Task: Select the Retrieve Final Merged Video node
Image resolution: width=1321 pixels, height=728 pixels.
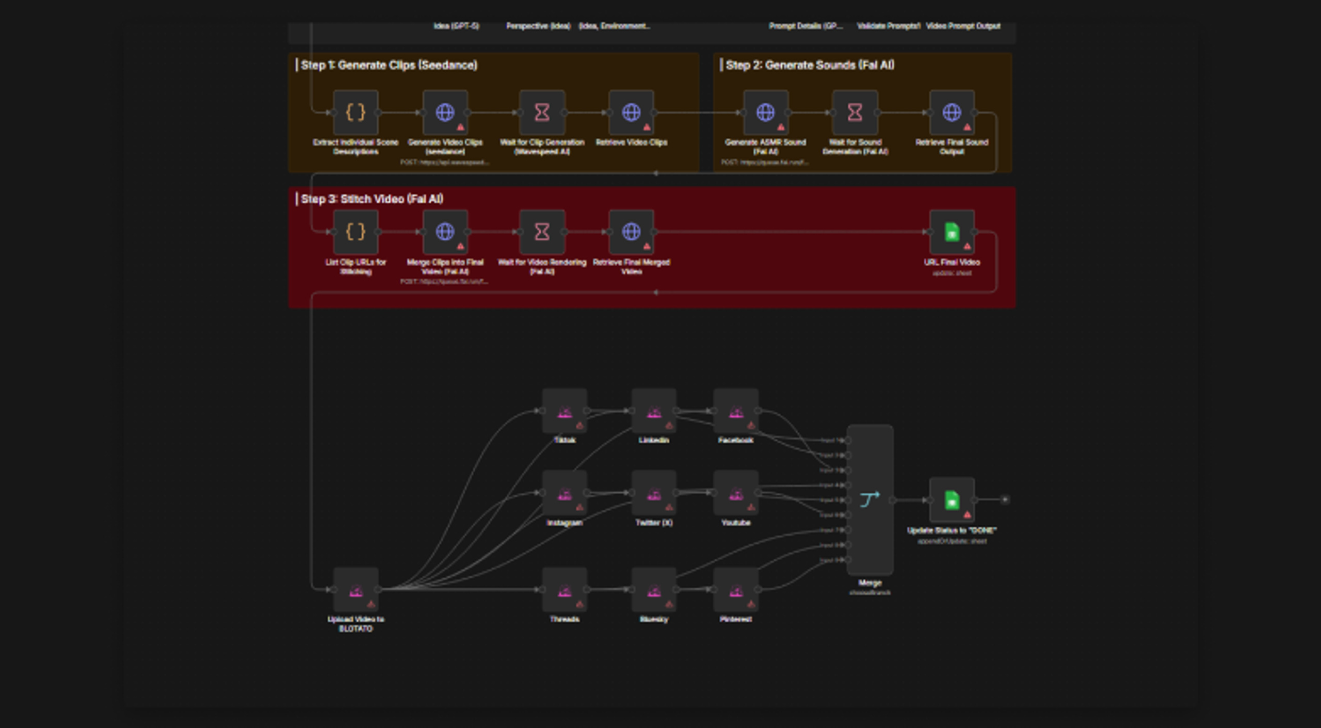Action: 631,232
